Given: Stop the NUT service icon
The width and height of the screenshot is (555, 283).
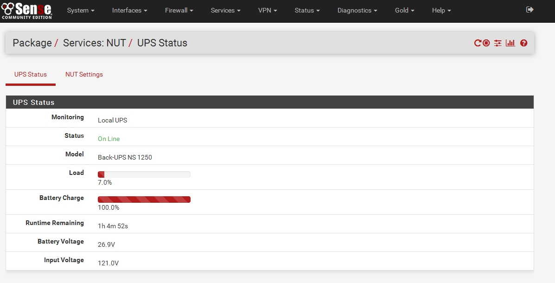Looking at the screenshot, I should coord(486,43).
